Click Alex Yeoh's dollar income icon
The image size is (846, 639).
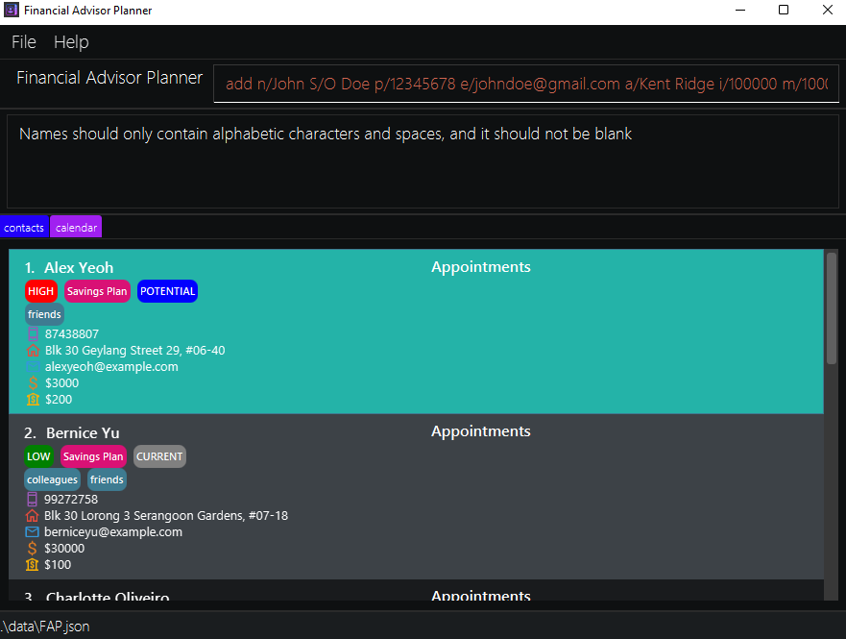tap(33, 383)
